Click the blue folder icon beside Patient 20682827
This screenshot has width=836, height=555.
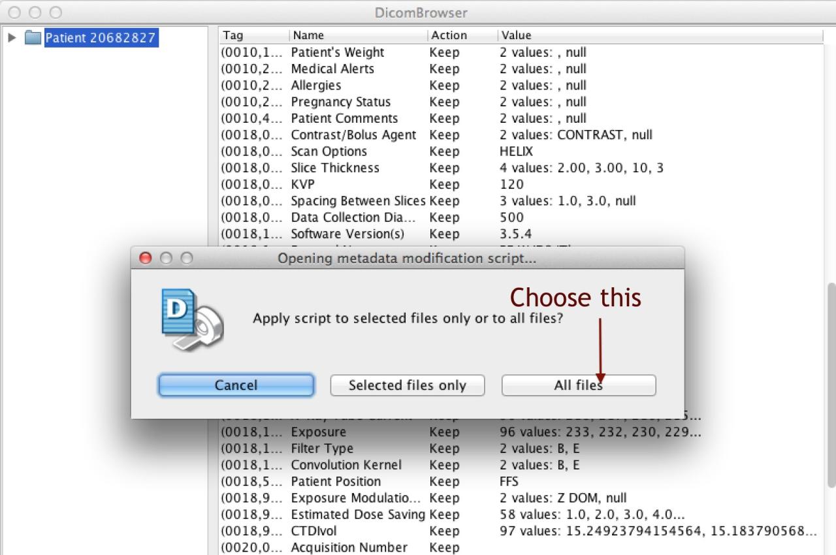click(x=33, y=38)
